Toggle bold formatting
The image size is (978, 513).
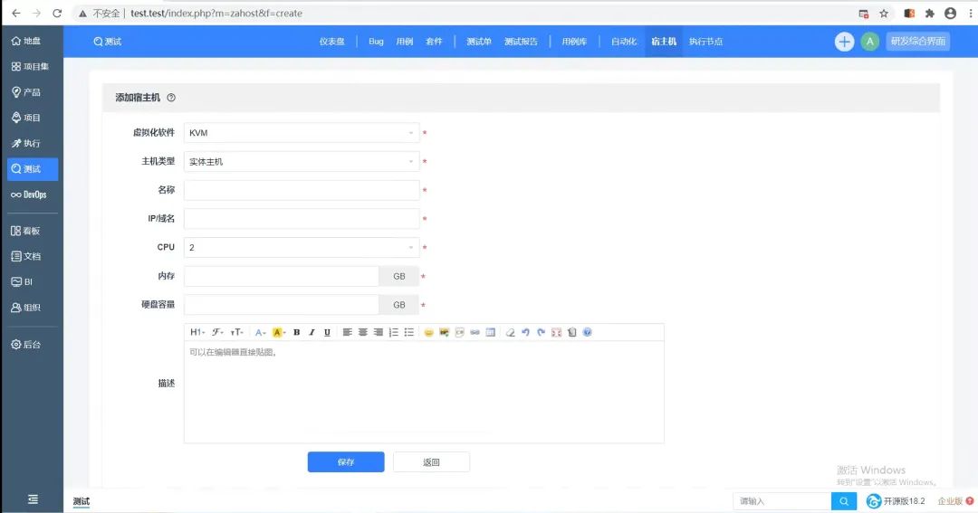coord(297,332)
